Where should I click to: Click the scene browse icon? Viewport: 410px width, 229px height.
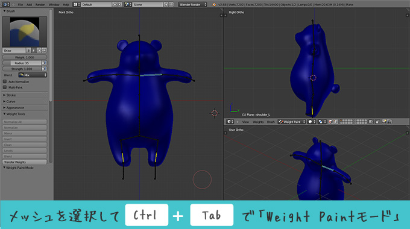point(128,4)
